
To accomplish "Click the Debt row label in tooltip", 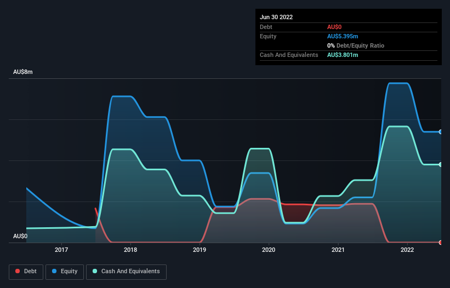I will point(266,27).
